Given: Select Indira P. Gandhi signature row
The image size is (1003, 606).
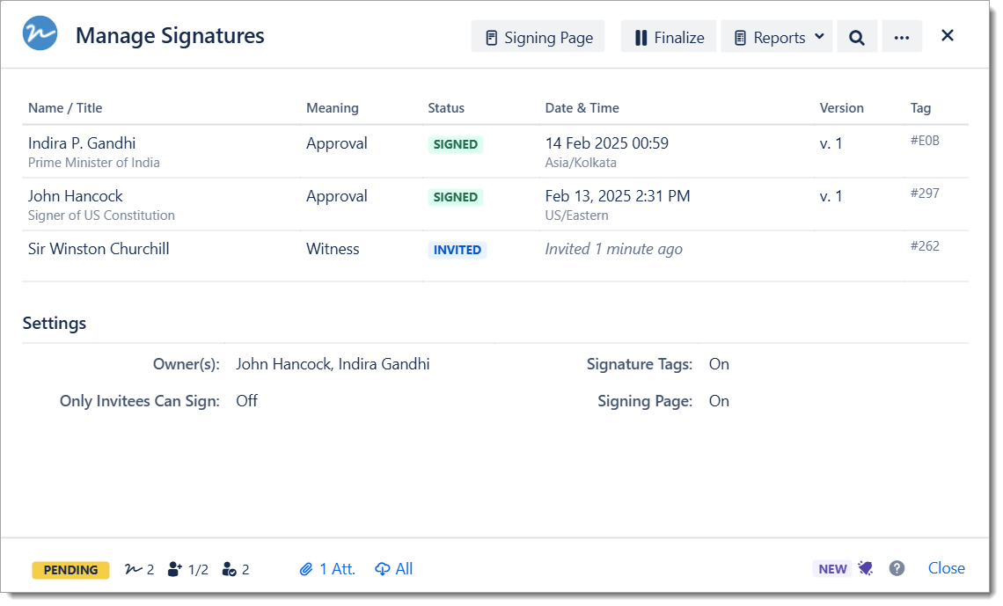Looking at the screenshot, I should 82,143.
